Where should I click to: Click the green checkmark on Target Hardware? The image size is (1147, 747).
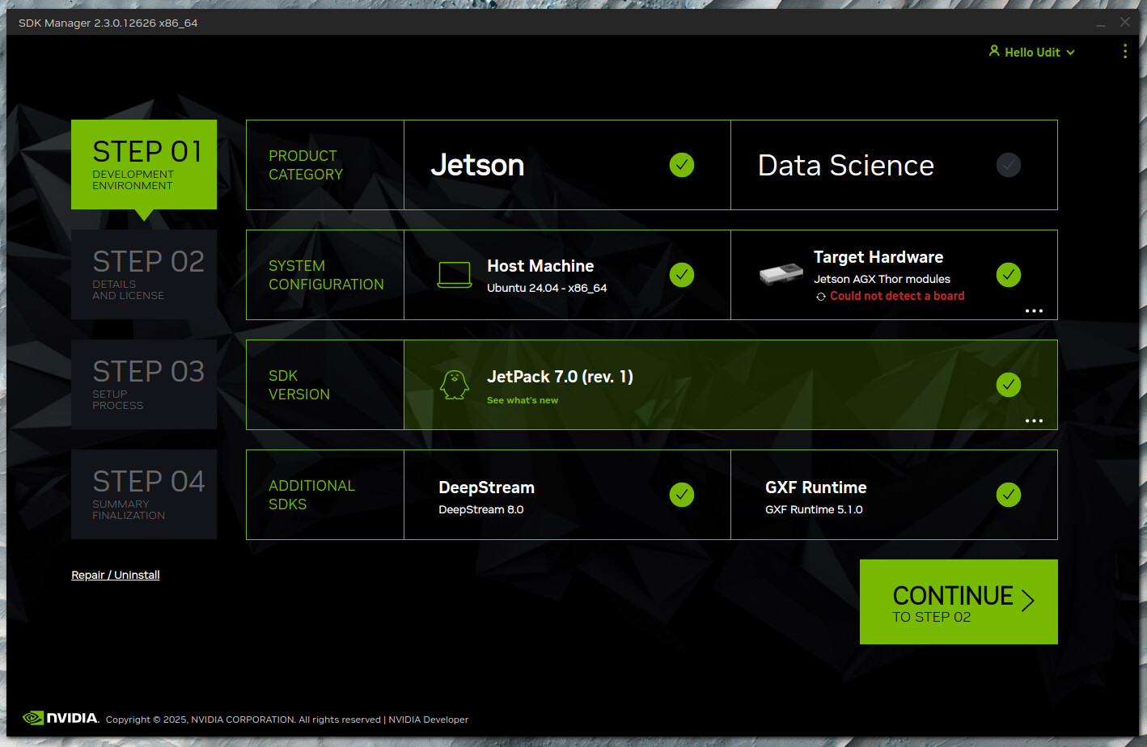pos(1008,275)
